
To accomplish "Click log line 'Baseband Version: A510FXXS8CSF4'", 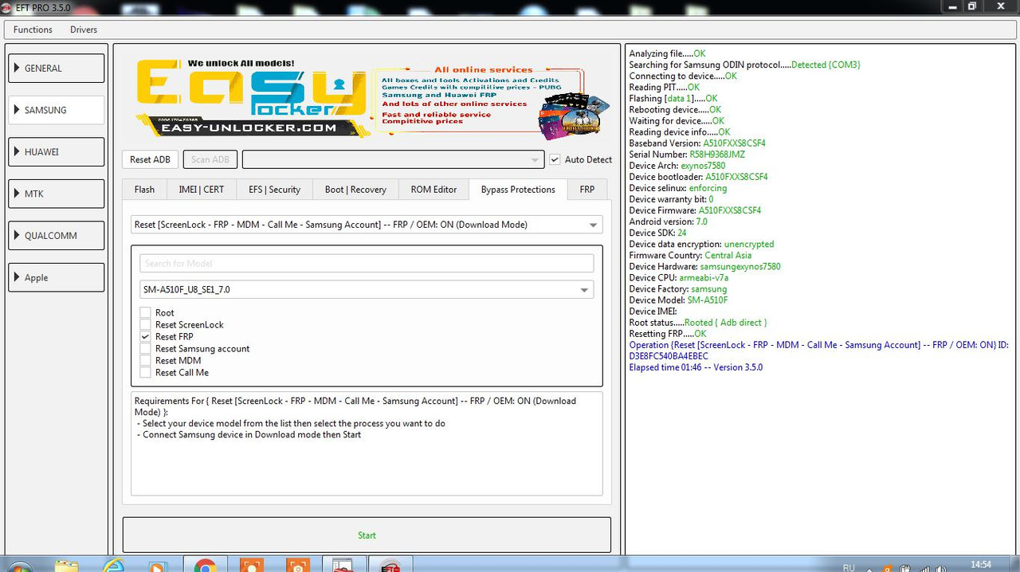I will [697, 143].
